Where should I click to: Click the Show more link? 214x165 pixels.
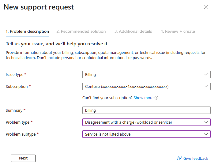point(143,98)
